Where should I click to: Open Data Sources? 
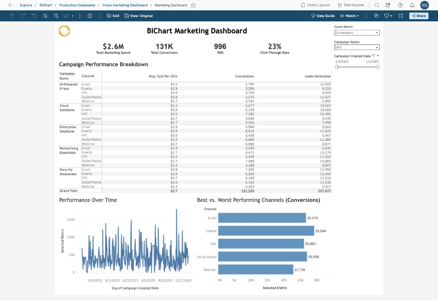[351, 5]
